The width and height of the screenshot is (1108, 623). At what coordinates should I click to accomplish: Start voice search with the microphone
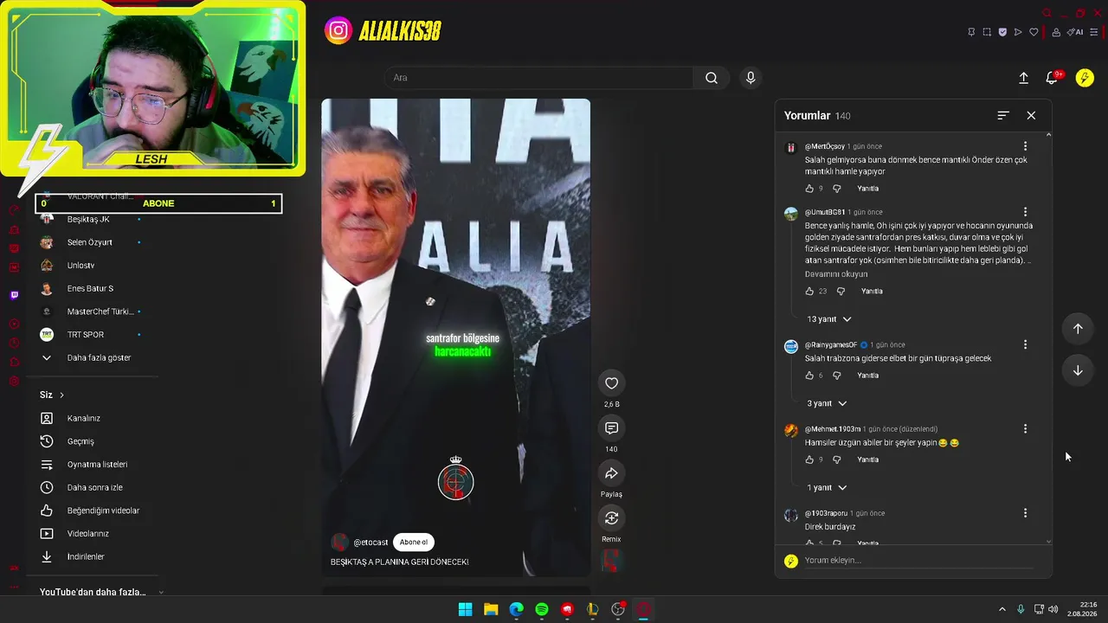(x=750, y=78)
